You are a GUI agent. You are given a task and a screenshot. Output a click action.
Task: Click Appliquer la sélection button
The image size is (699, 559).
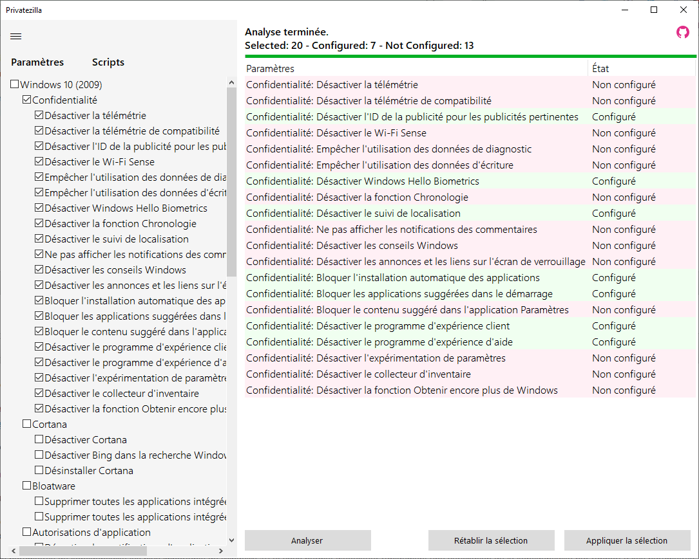627,540
